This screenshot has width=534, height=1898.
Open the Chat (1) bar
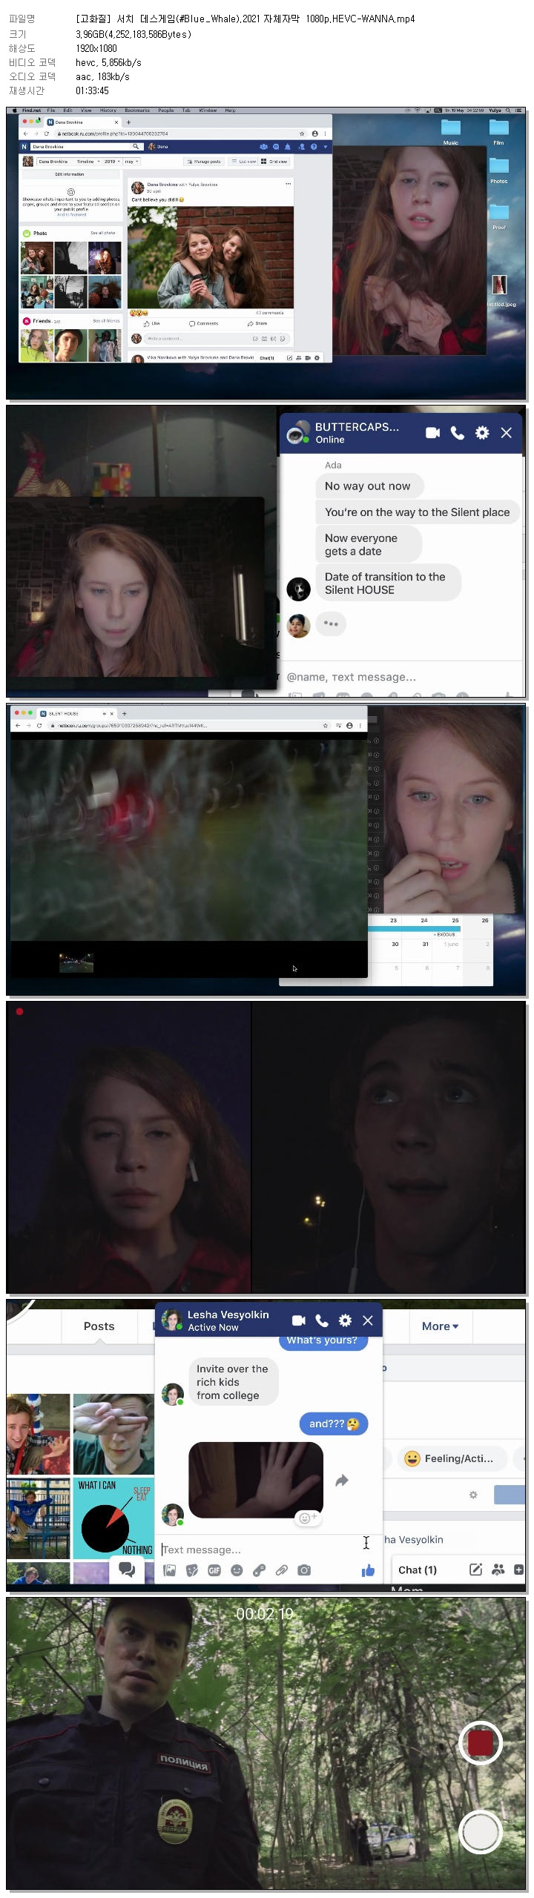pos(418,1570)
